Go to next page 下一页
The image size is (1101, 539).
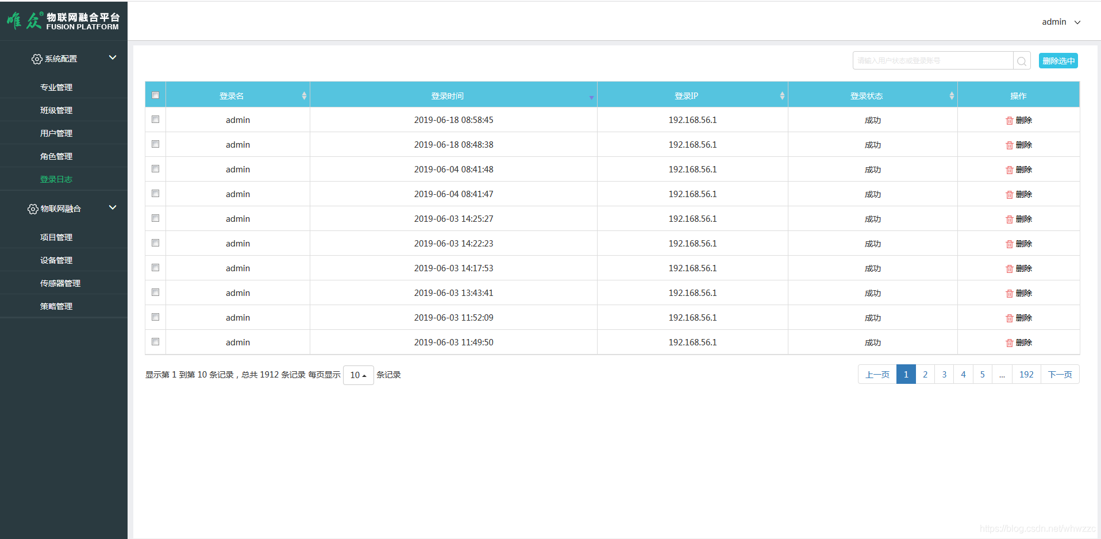pos(1060,375)
